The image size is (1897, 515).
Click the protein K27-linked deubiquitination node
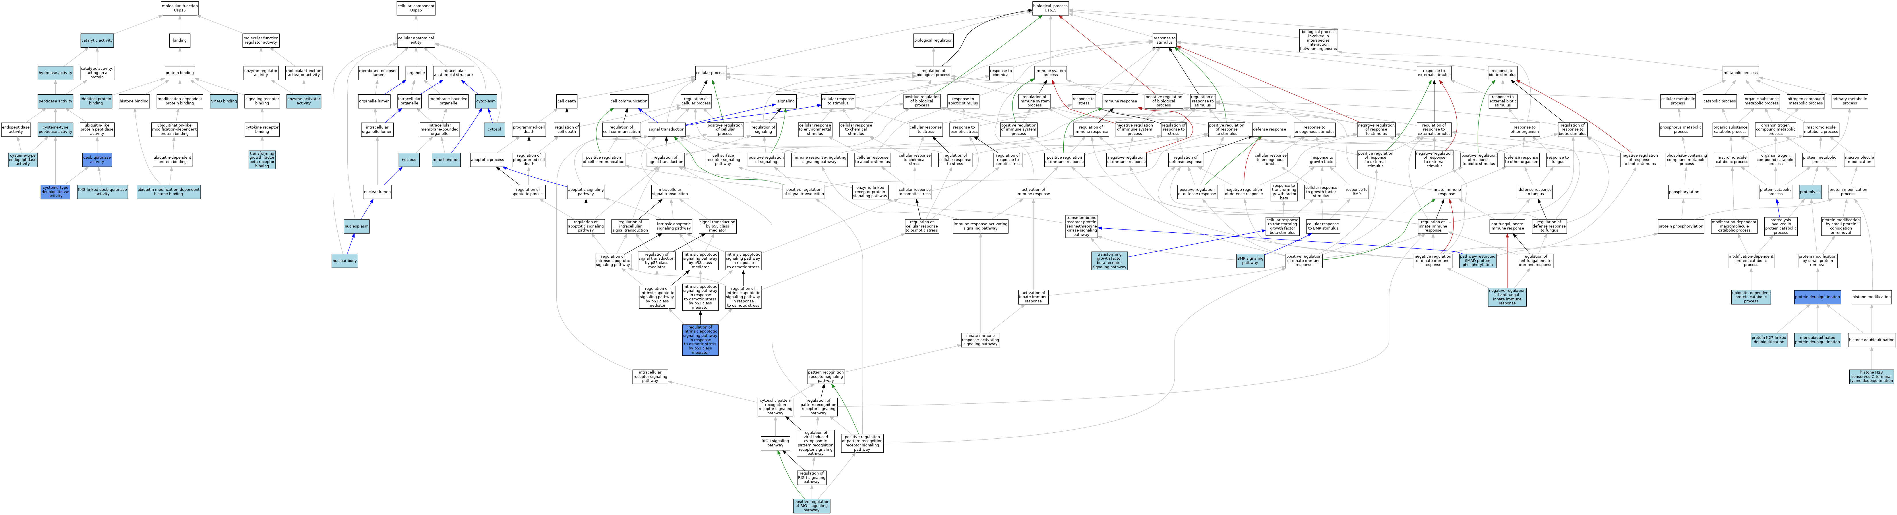tap(1769, 340)
